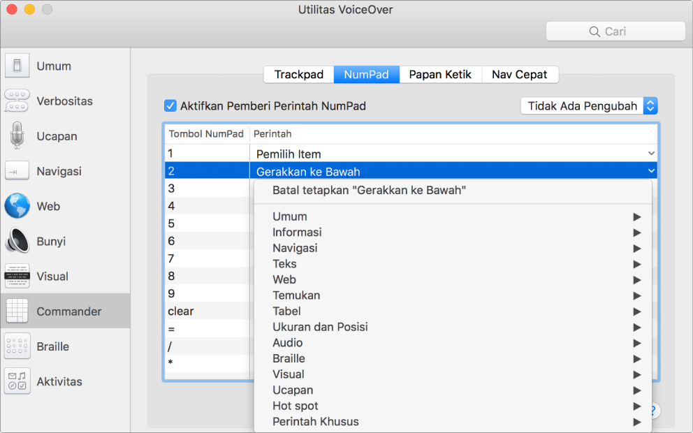Open the Umum switch icon in sidebar
Viewport: 693px width, 433px height.
point(17,66)
